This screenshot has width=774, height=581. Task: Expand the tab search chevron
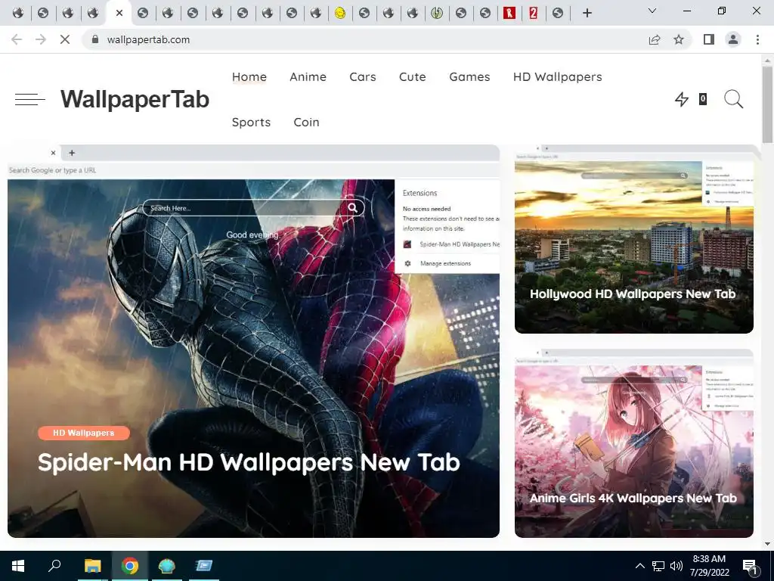pos(652,11)
